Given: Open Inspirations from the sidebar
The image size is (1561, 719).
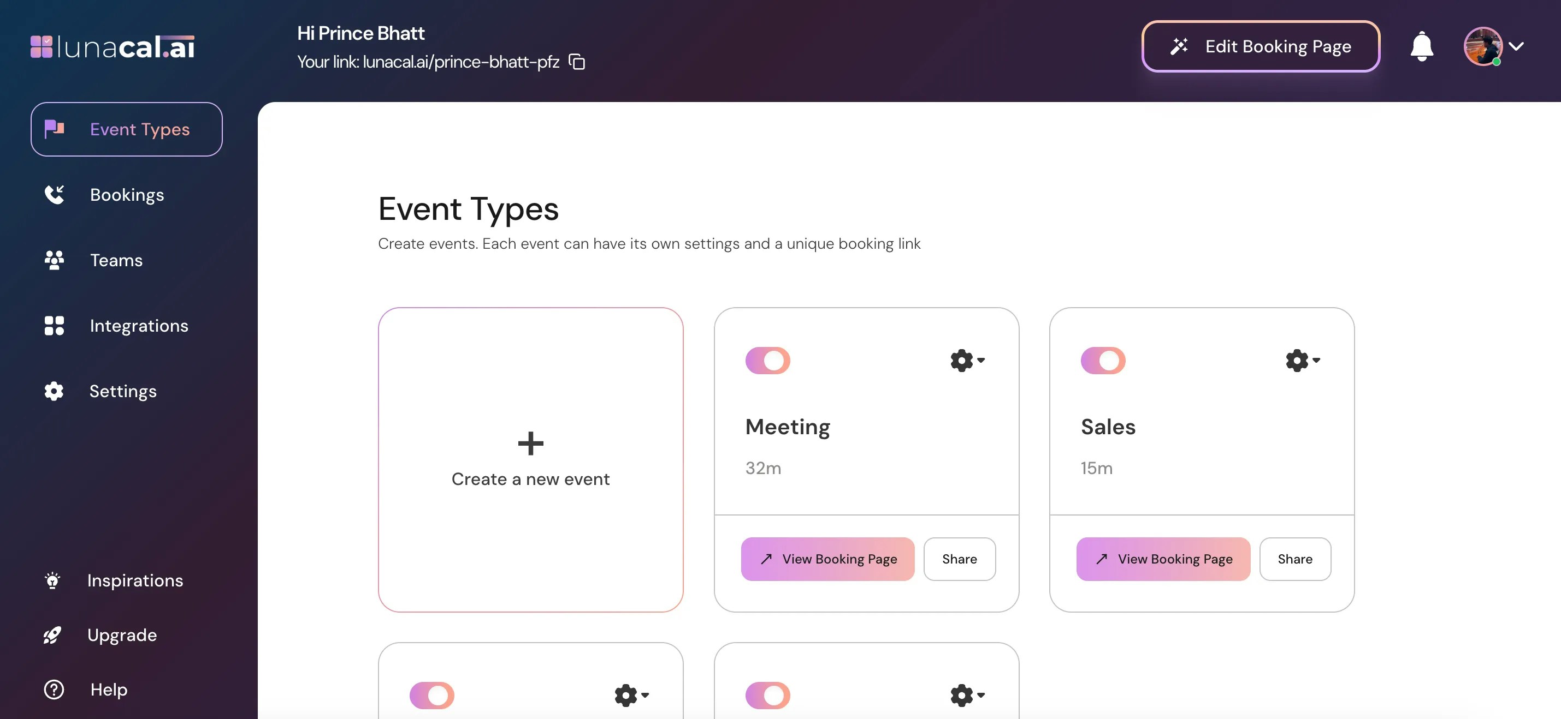Looking at the screenshot, I should 134,580.
